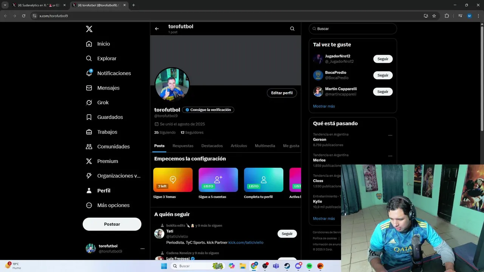The image size is (484, 272).
Task: Search within torofutbol's profile posts
Action: [x=292, y=29]
